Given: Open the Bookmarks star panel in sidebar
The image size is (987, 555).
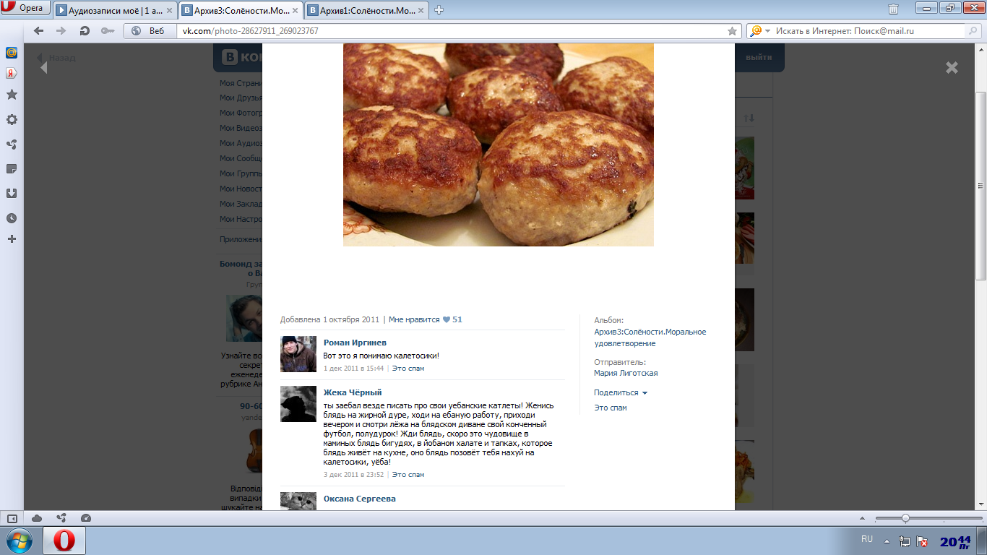Looking at the screenshot, I should pyautogui.click(x=12, y=95).
